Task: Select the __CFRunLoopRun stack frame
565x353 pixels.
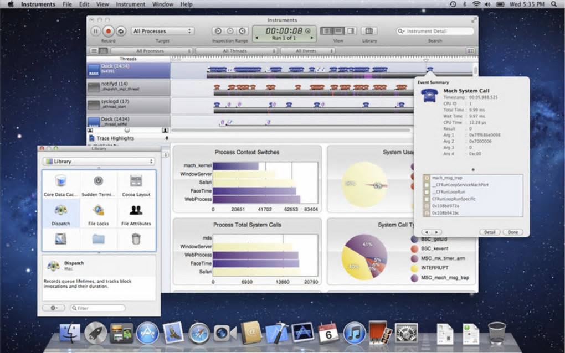Action: click(472, 192)
